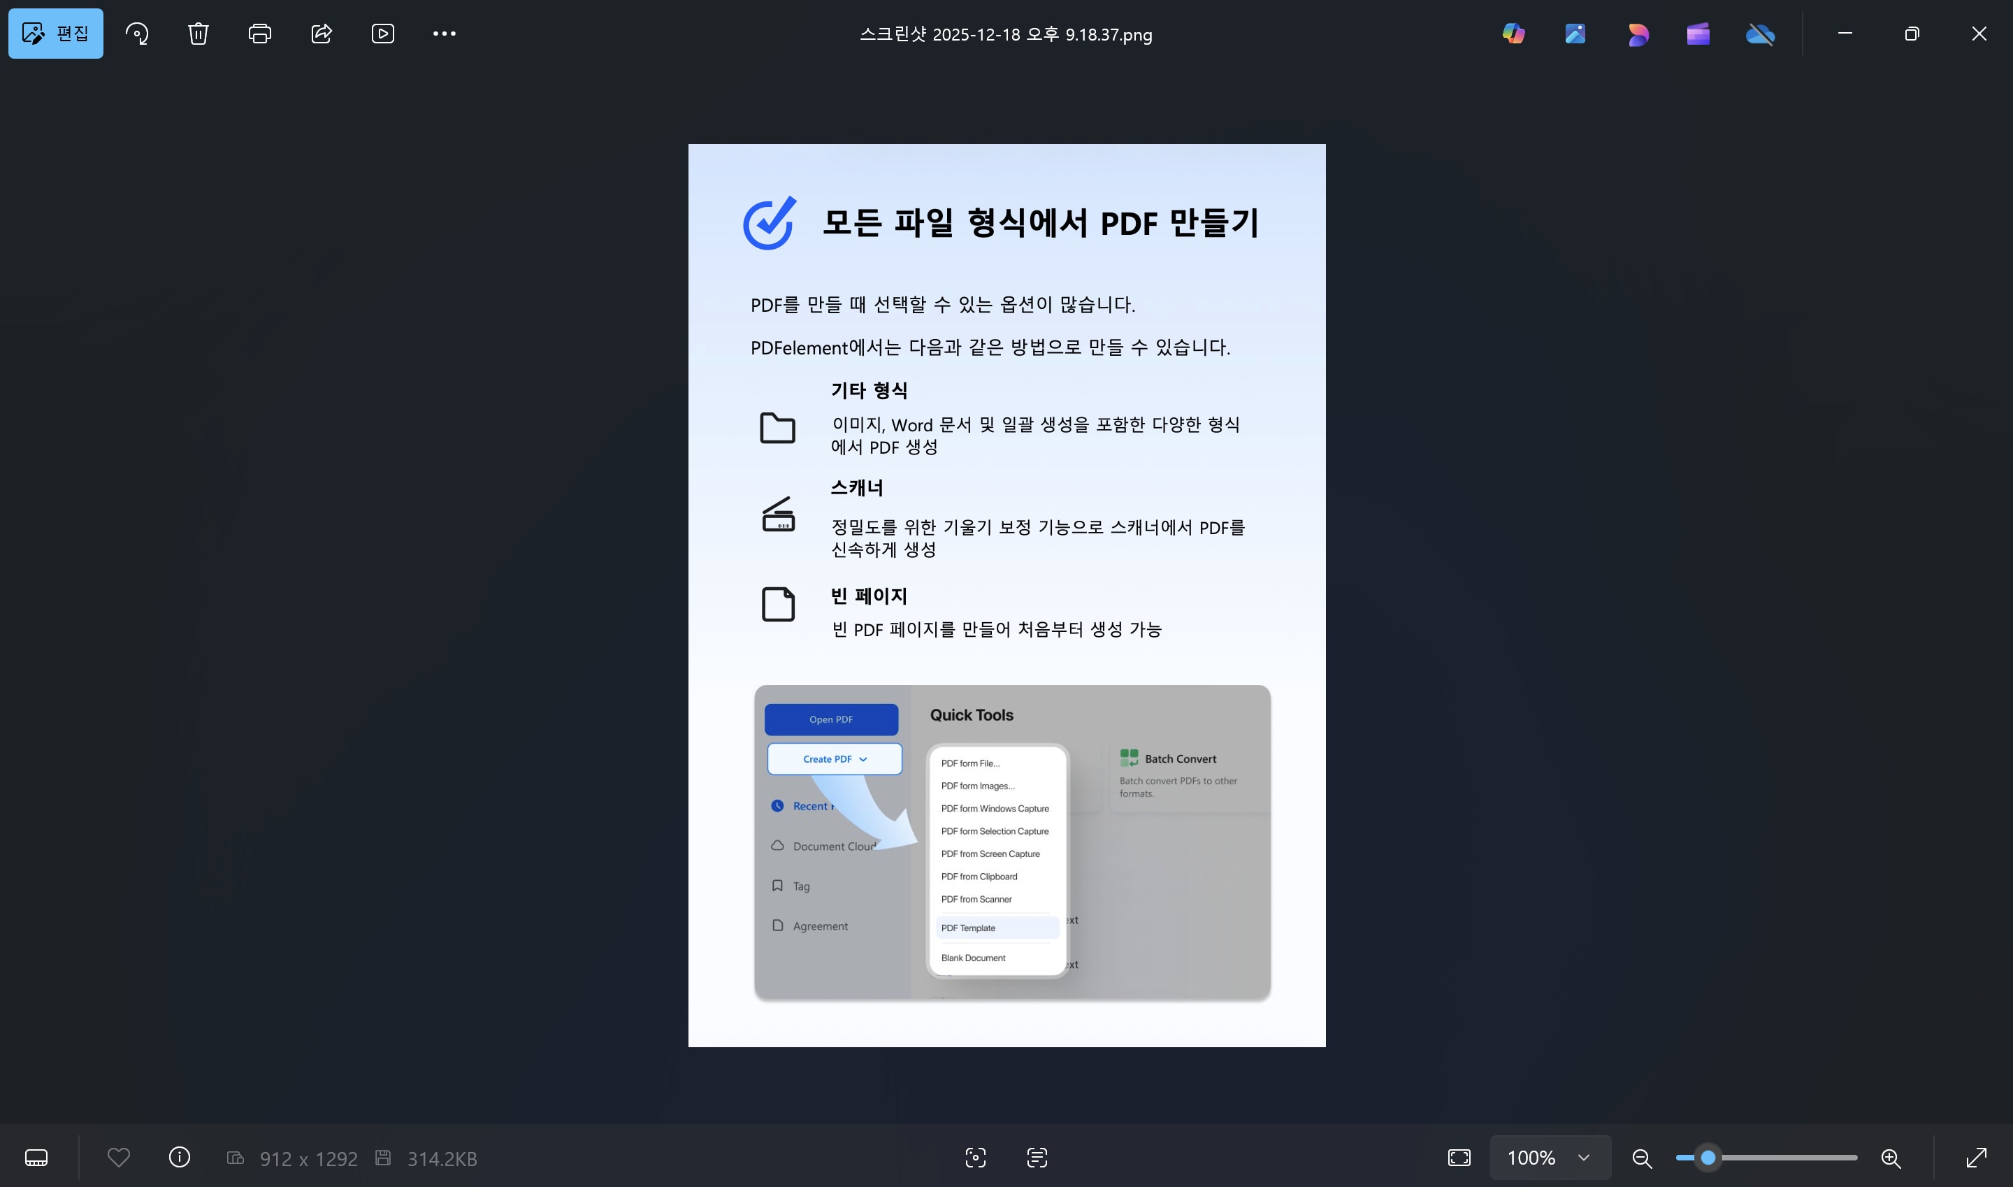Click the visual search scan icon
The width and height of the screenshot is (2013, 1187).
[x=975, y=1158]
